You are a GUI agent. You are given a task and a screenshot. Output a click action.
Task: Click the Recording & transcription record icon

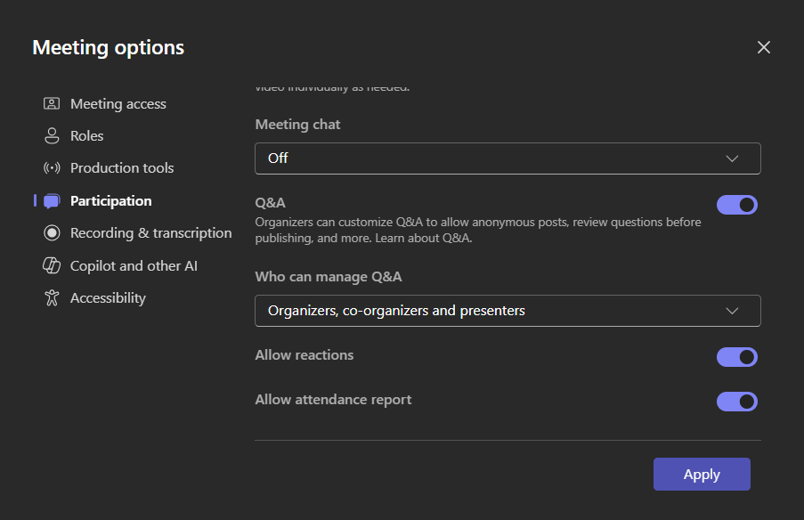(52, 232)
